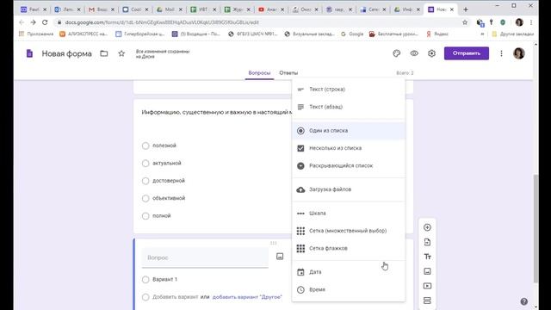The width and height of the screenshot is (551, 310).
Task: Choose Текст (абзац) question type
Action: pyautogui.click(x=348, y=107)
